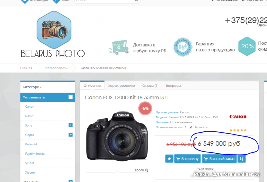Click the Belarus Photo camera logo
267x182 pixels.
[x=54, y=30]
